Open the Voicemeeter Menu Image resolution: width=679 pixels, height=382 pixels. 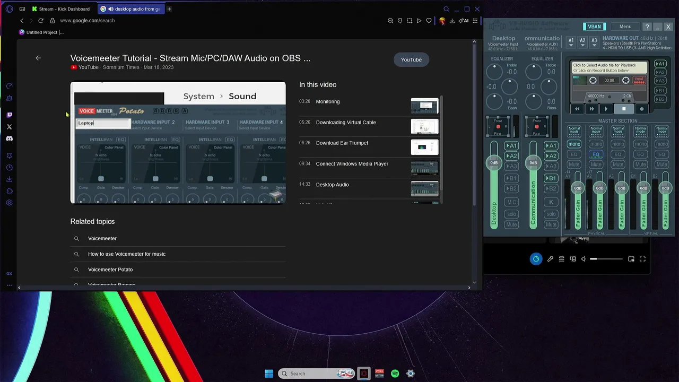click(x=625, y=27)
